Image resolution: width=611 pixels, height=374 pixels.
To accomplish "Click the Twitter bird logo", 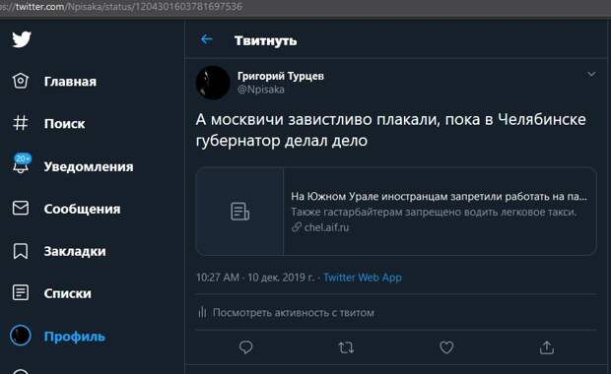I will [22, 39].
